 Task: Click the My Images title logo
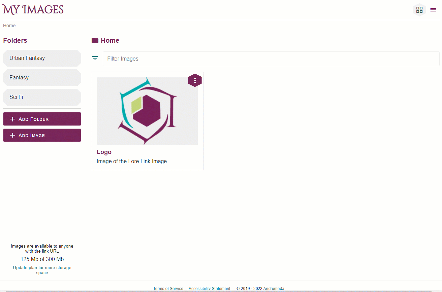pos(33,10)
